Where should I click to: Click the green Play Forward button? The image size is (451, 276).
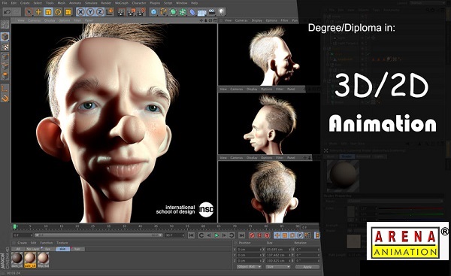(216, 235)
